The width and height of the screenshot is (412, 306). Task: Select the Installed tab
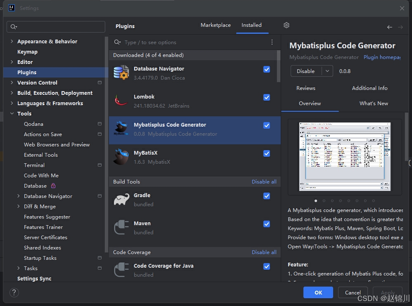(x=251, y=25)
